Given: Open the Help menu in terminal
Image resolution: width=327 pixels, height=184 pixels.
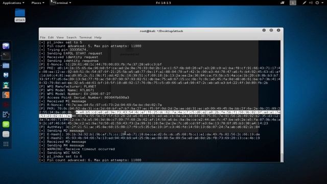Looking at the screenshot, I should tap(98, 37).
